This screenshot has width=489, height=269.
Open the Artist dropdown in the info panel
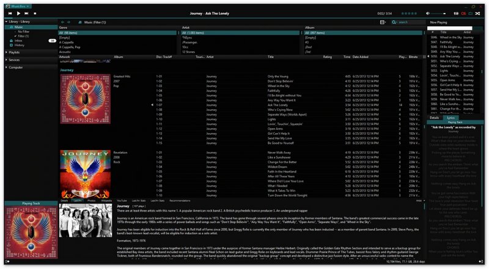[x=420, y=201]
